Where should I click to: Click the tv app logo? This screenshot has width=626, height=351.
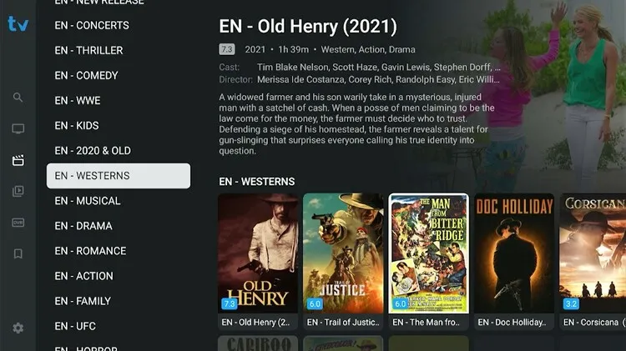(x=18, y=24)
